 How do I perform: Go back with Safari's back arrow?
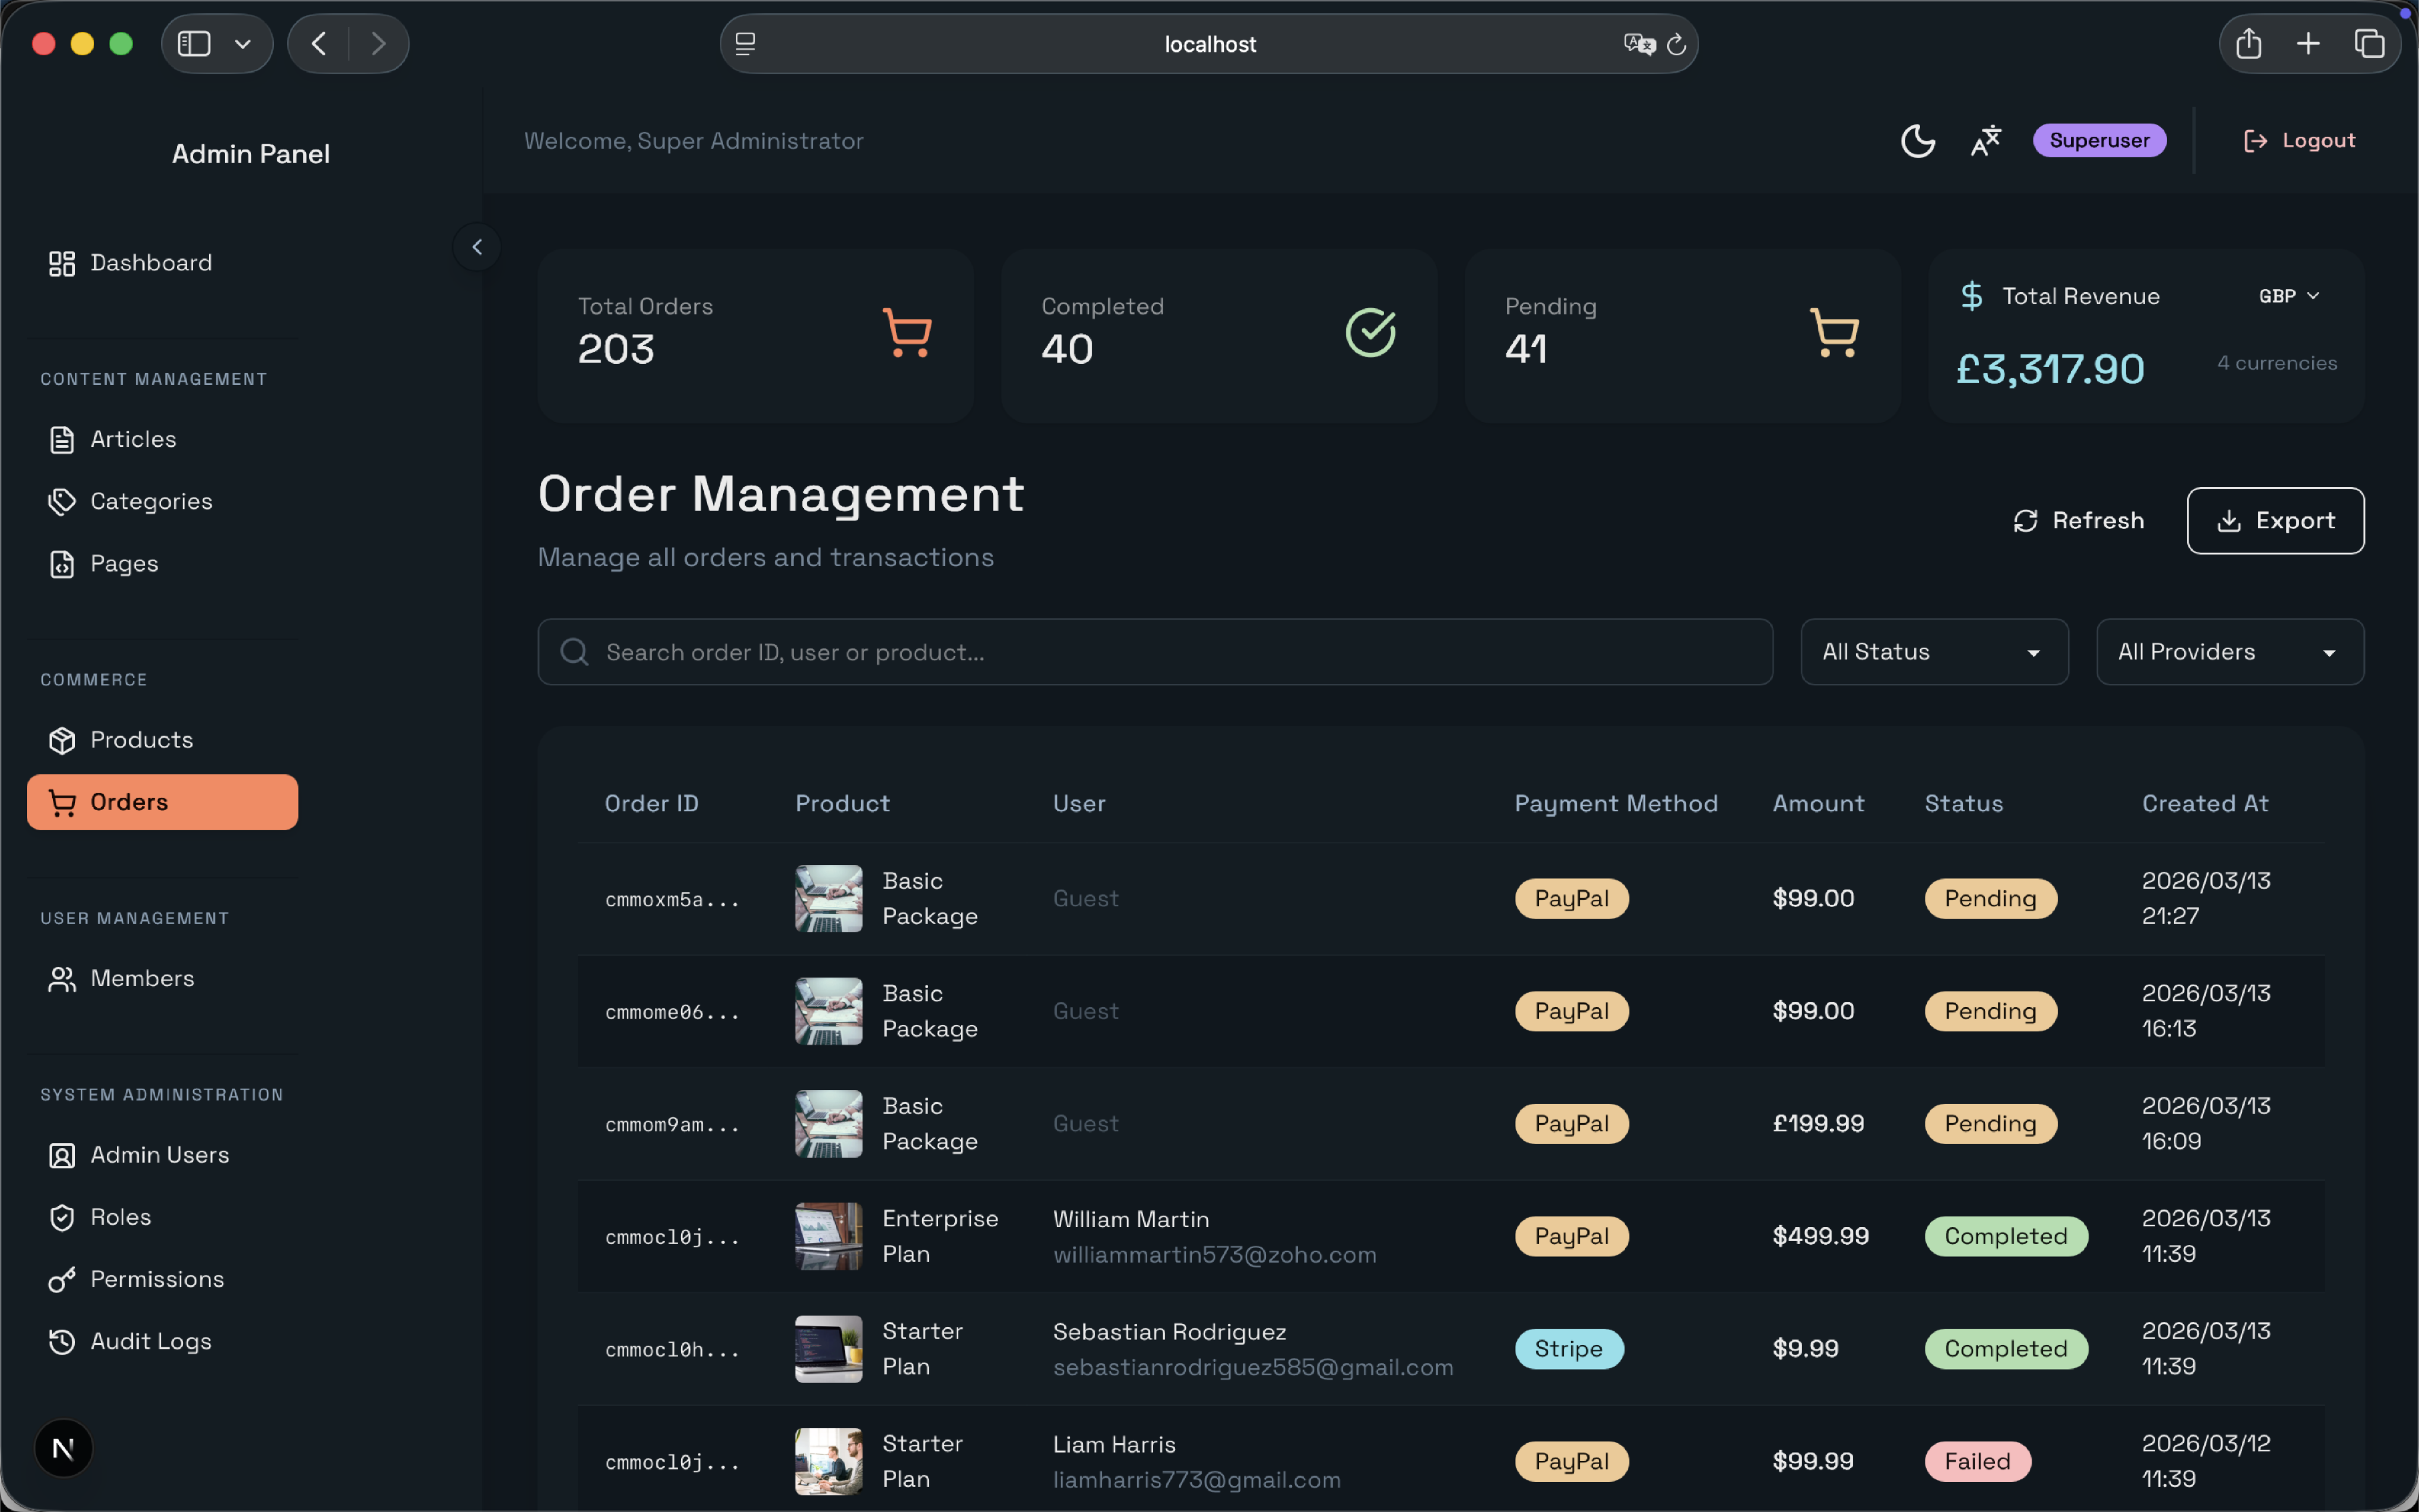pos(319,44)
